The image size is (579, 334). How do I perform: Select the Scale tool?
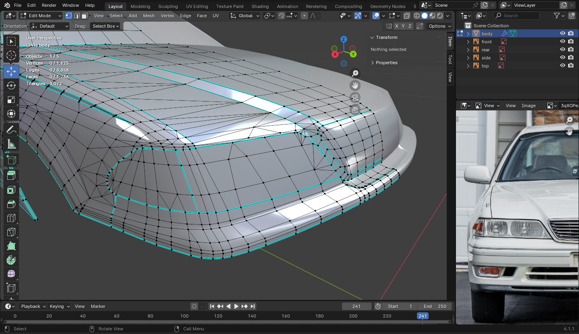point(11,100)
